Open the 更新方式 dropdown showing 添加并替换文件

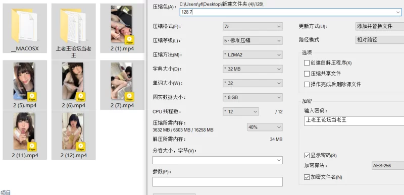click(x=380, y=26)
